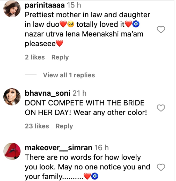Show who liked via "23 likes"
The width and height of the screenshot is (176, 181).
coord(37,126)
